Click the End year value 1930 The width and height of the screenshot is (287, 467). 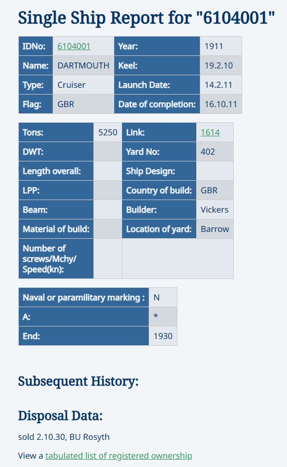pos(163,336)
